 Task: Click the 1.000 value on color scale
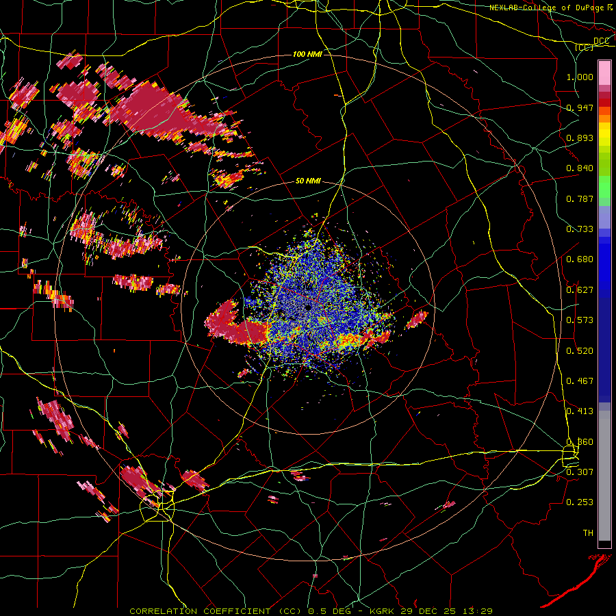(580, 77)
